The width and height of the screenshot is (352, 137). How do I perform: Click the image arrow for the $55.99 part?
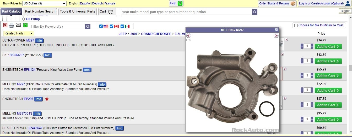(285, 69)
